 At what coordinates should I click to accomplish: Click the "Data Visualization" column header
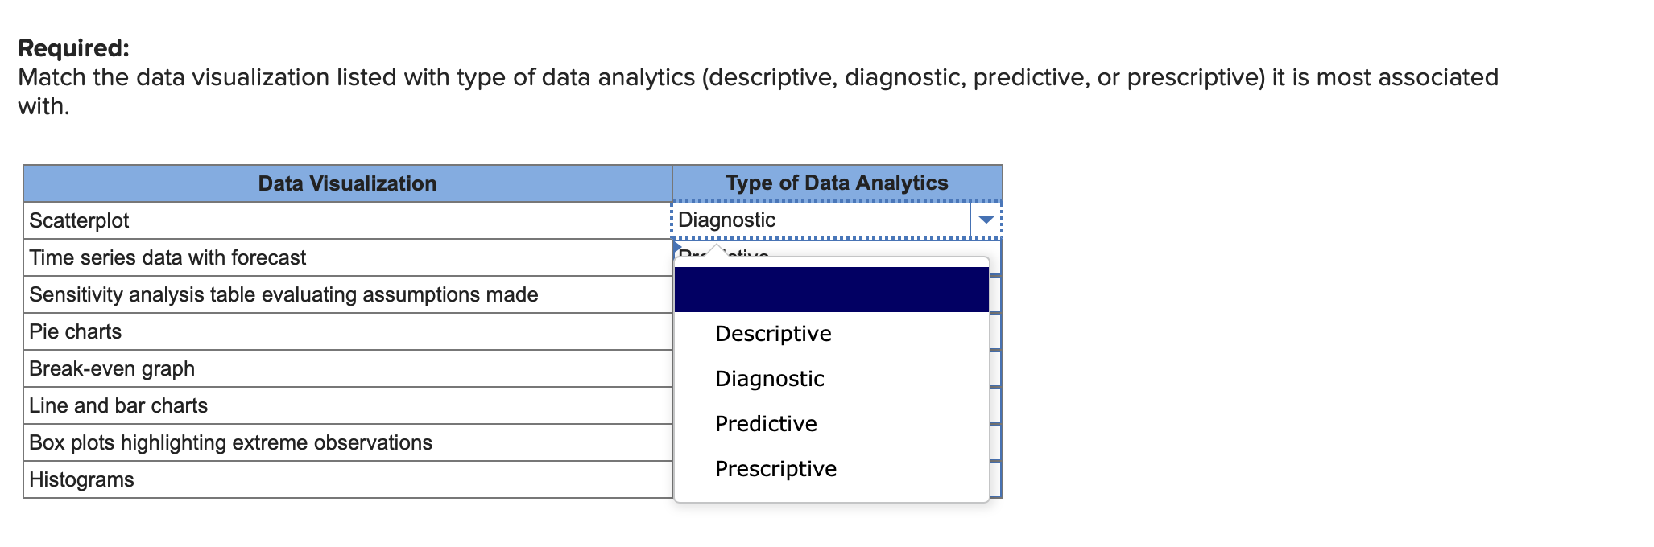click(x=348, y=183)
